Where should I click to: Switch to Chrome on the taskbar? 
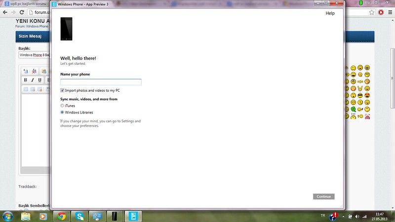click(x=62, y=217)
